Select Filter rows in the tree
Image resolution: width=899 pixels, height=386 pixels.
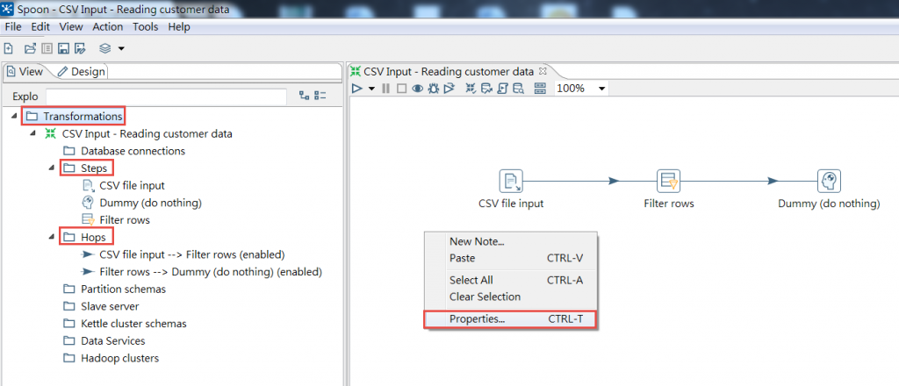coord(117,220)
